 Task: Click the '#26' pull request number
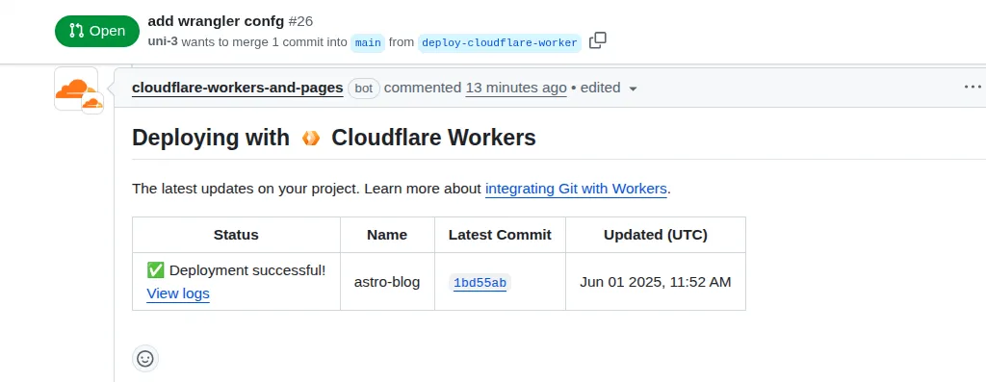(x=300, y=21)
